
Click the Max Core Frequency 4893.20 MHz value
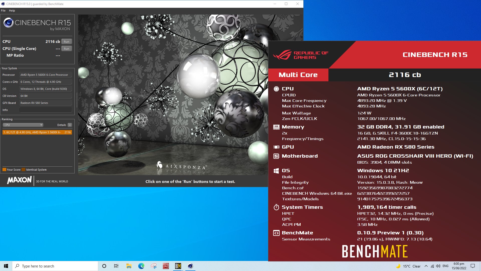(382, 101)
